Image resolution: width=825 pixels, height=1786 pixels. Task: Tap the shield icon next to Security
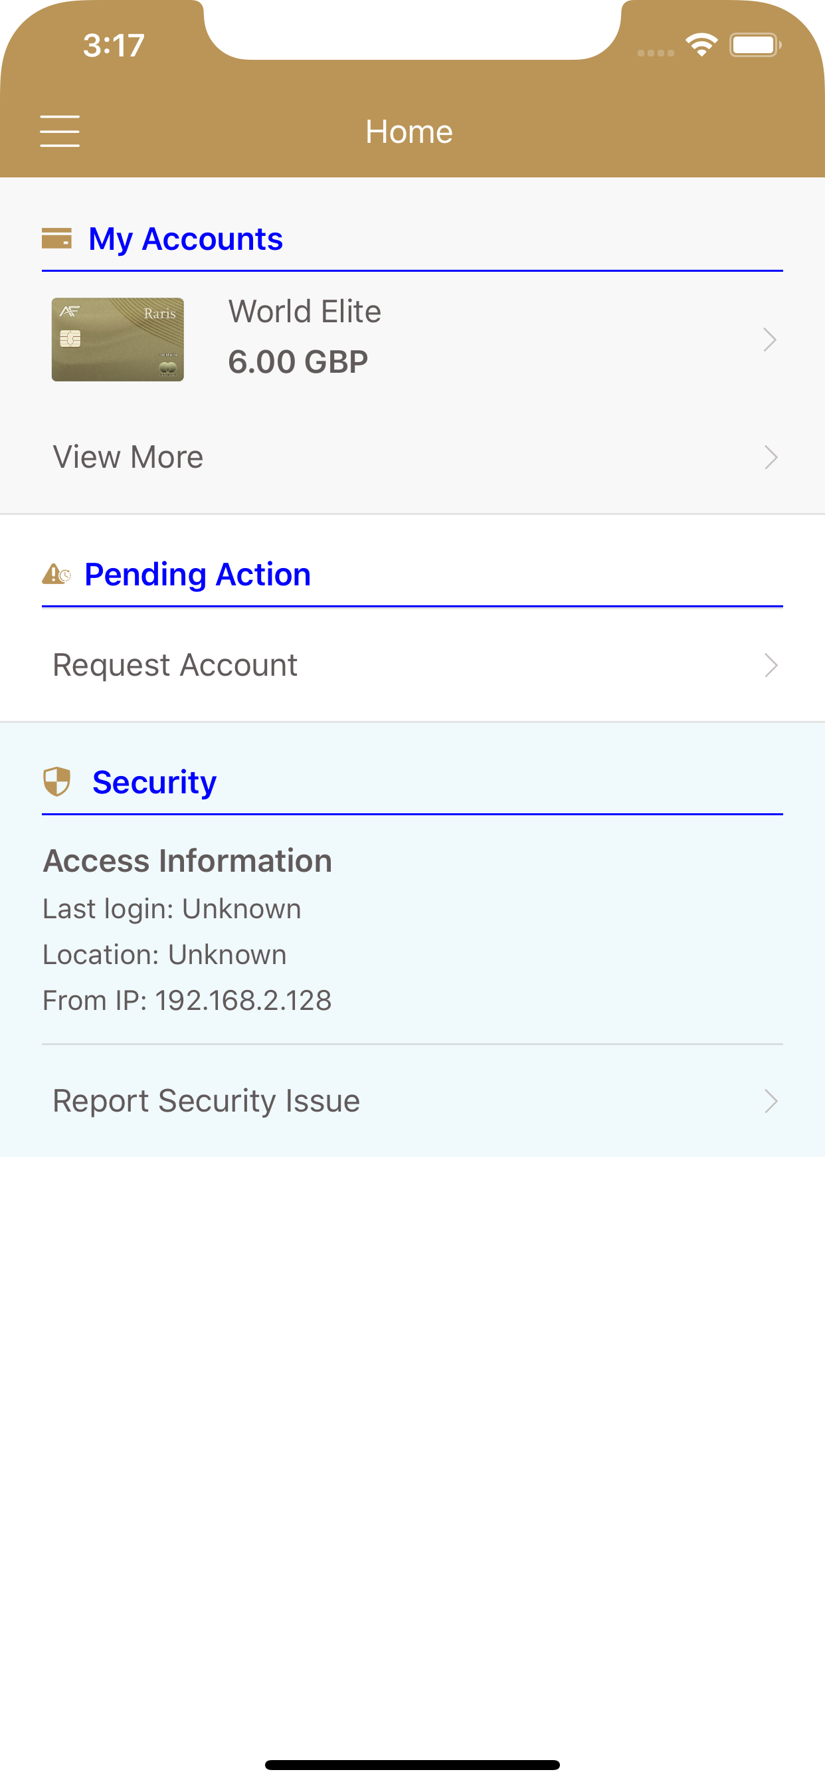click(x=57, y=781)
